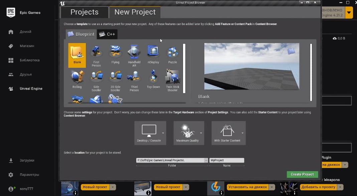Switch to the New Project tab
This screenshot has width=357, height=196.
pos(135,12)
